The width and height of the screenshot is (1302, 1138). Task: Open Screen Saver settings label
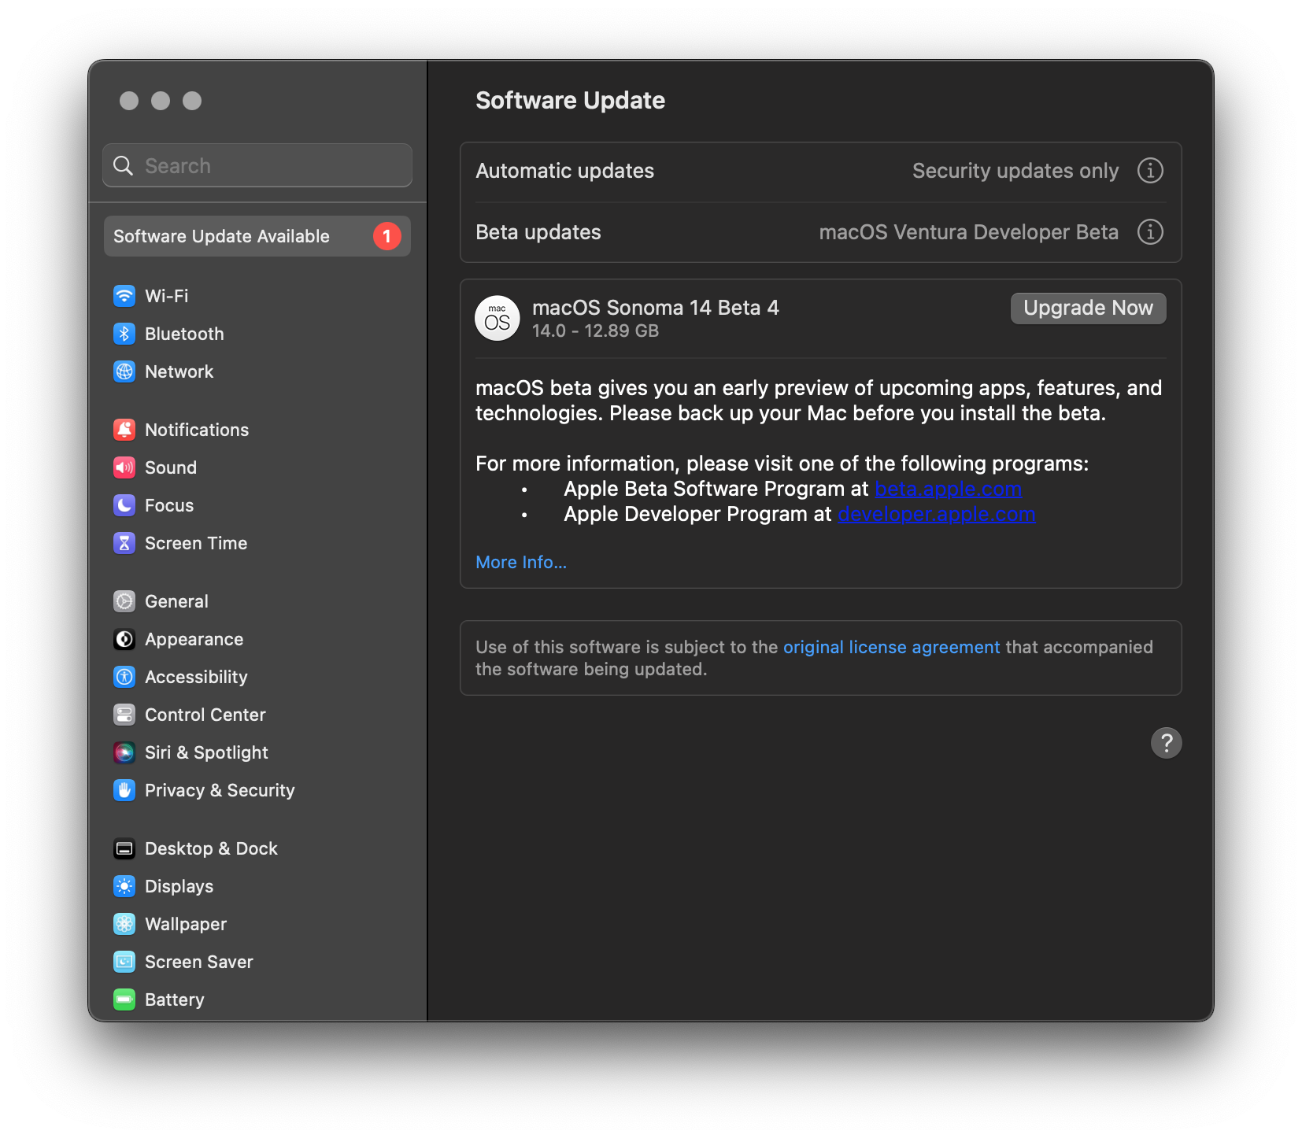[198, 962]
